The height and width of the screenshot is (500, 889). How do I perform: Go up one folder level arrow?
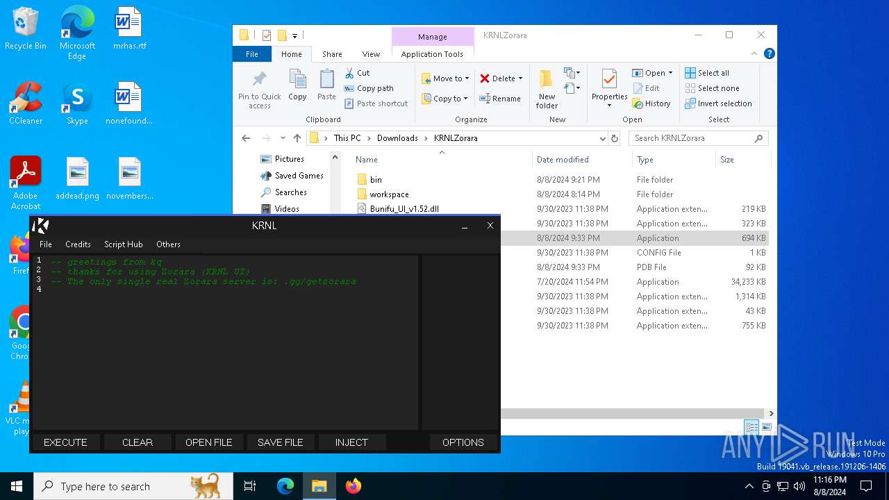[297, 138]
